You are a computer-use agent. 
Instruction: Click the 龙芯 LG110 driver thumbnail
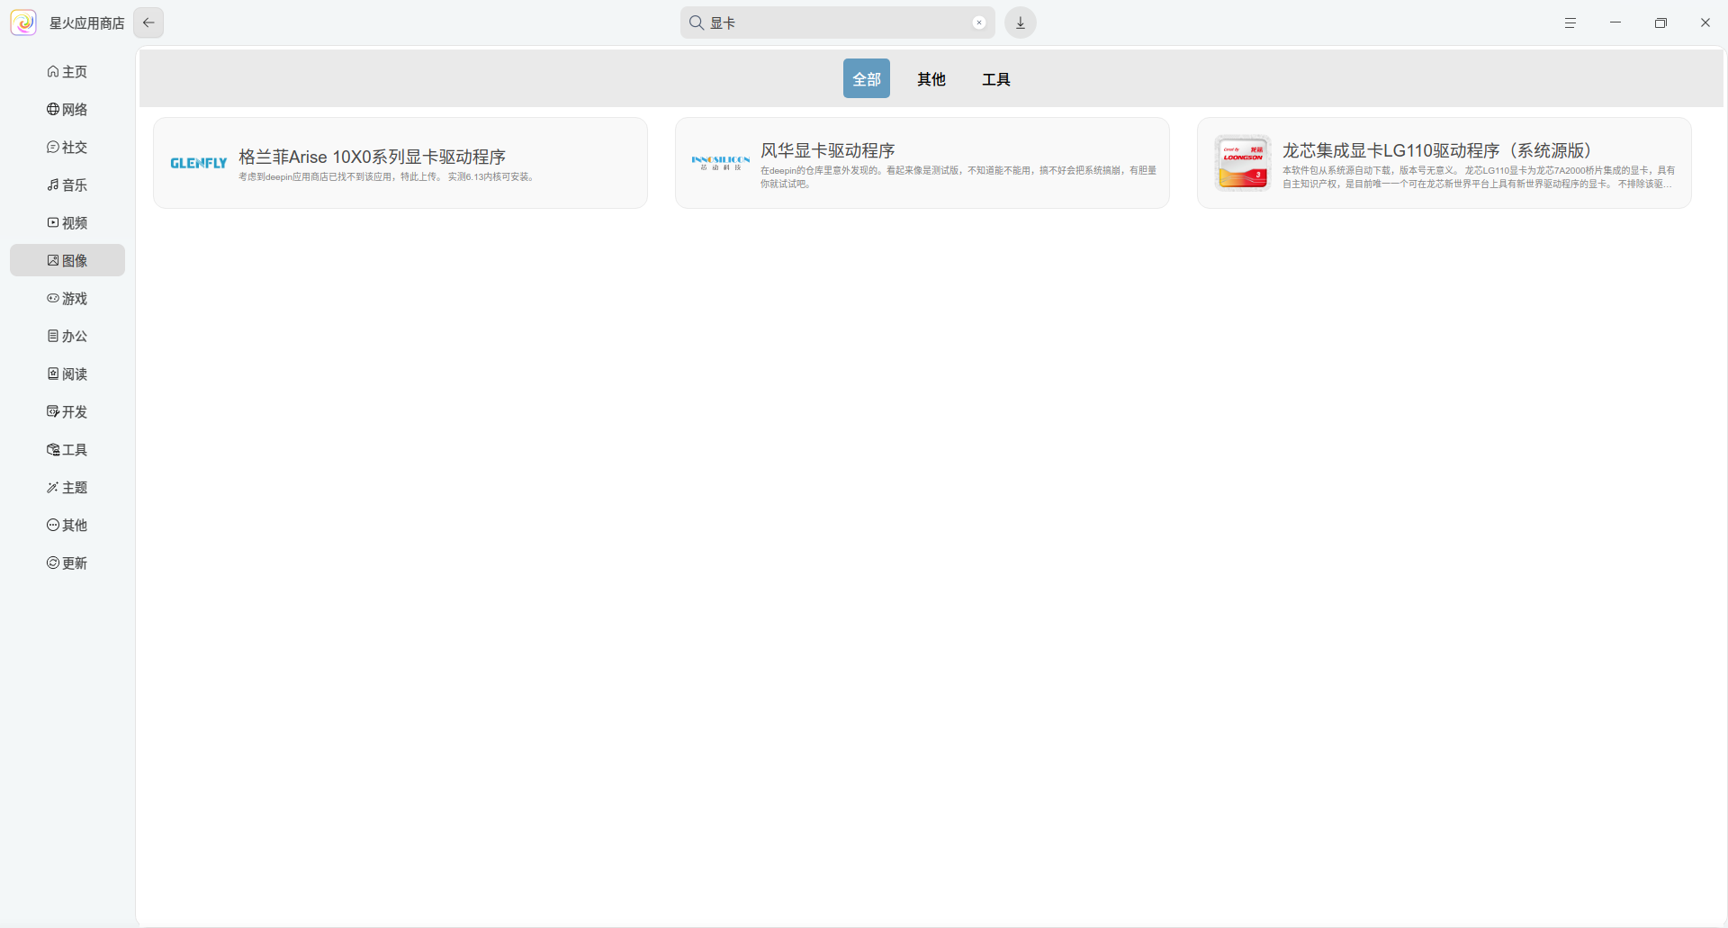[1242, 163]
